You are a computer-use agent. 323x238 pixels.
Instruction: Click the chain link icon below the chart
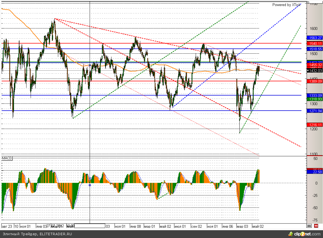[309, 226]
